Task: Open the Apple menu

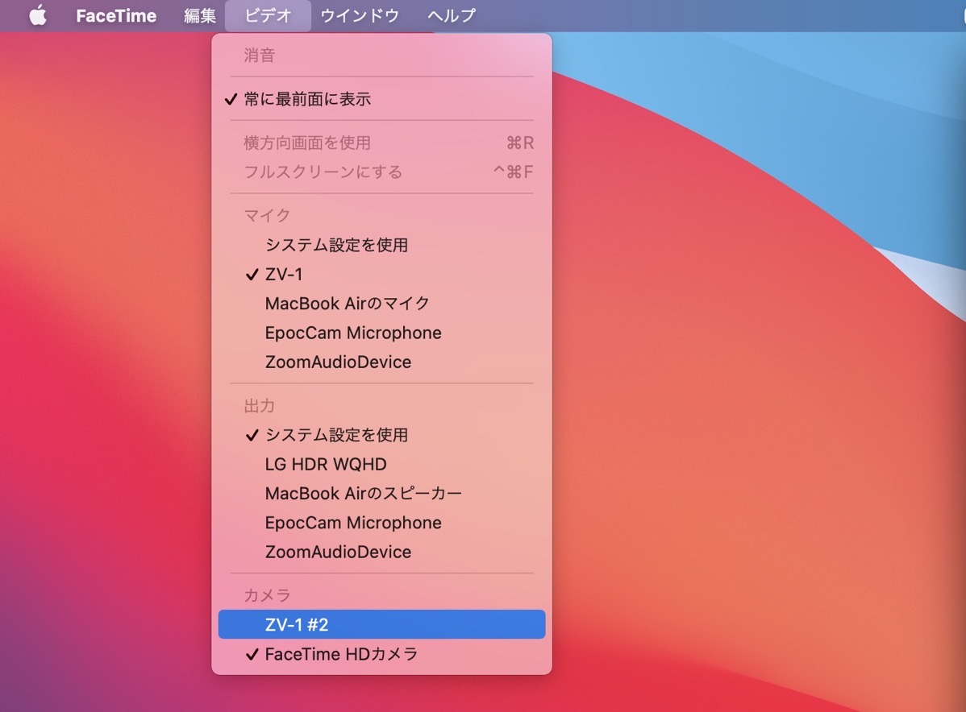Action: pyautogui.click(x=38, y=15)
